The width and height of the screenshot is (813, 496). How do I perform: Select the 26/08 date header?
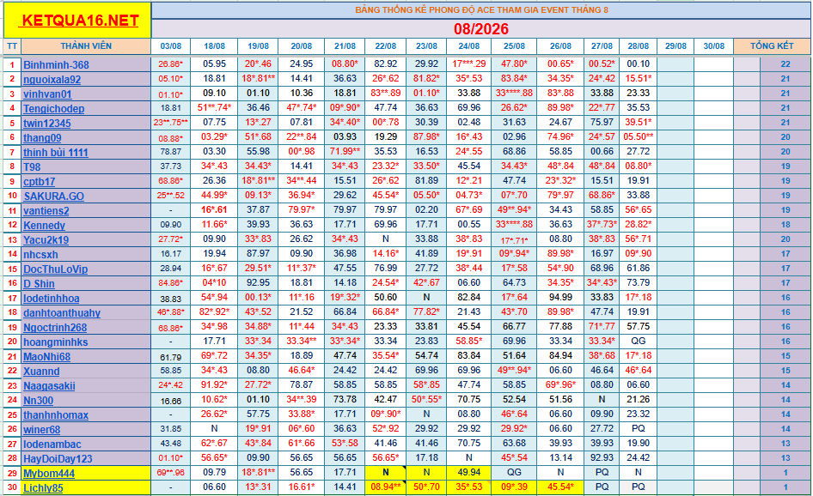tap(560, 46)
